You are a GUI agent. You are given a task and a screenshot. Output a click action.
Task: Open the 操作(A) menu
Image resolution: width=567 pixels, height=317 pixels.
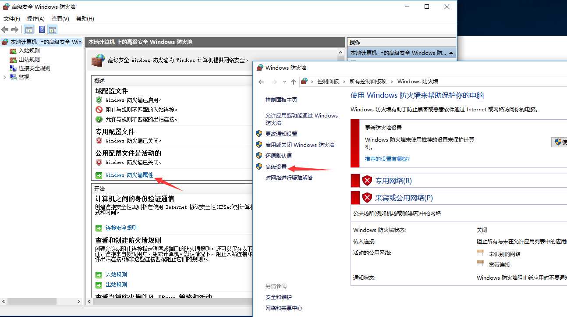36,18
